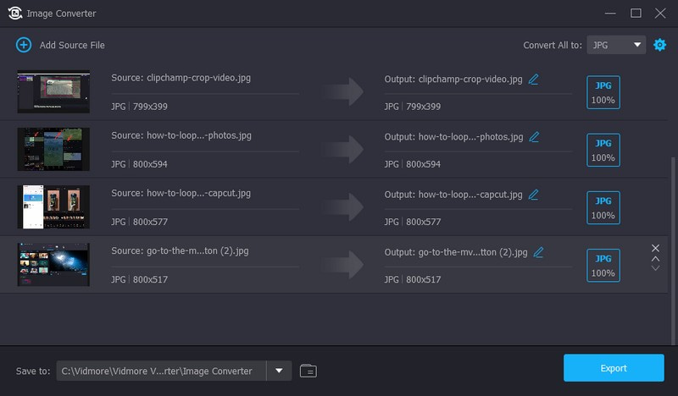
Task: Click the Export button
Action: tap(614, 368)
